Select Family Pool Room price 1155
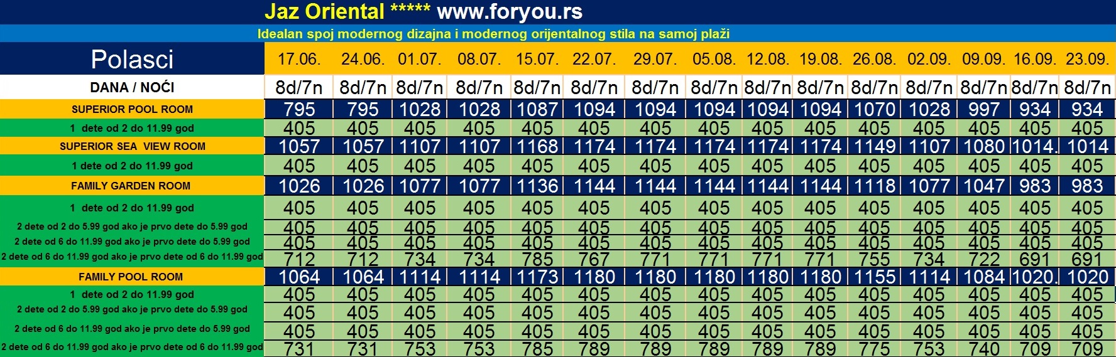1116x357 pixels. [873, 277]
